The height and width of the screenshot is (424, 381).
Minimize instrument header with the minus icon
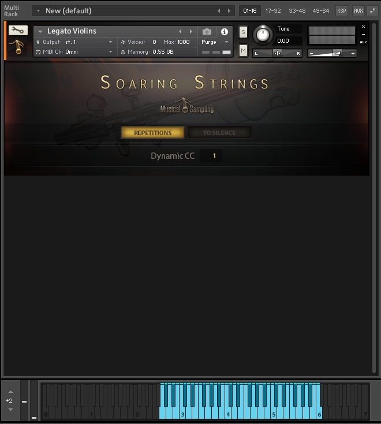[364, 34]
